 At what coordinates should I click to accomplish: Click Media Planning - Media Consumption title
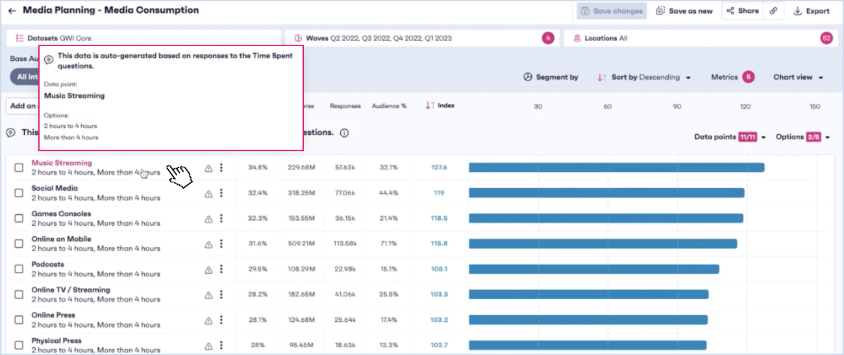111,10
